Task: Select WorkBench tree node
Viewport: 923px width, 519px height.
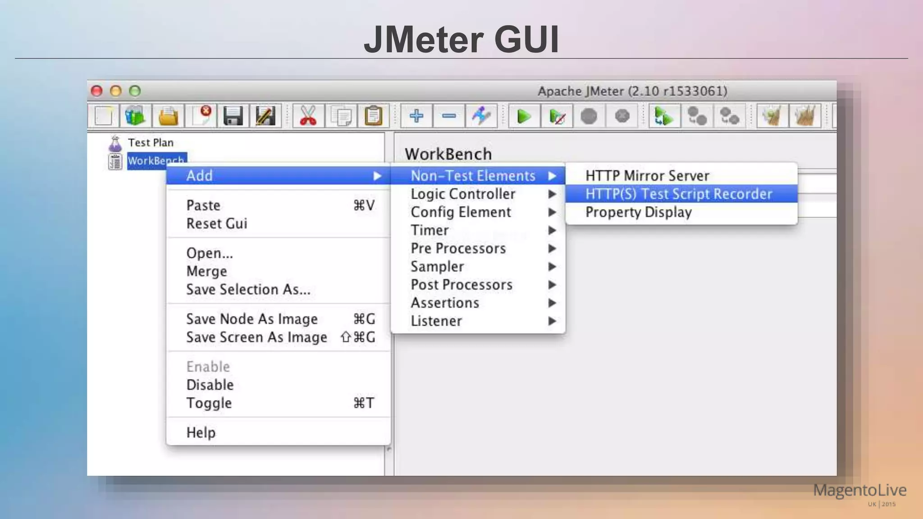Action: [156, 160]
